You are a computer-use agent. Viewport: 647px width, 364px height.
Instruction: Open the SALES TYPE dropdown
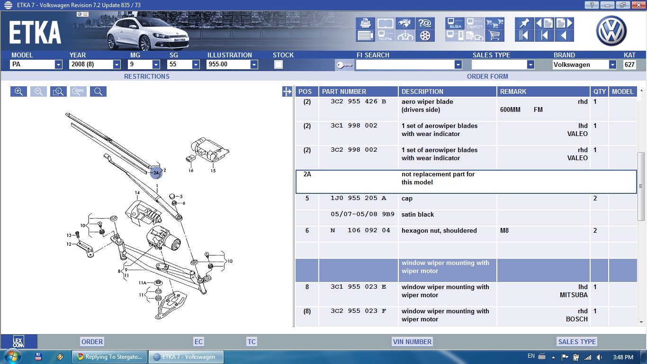[530, 64]
